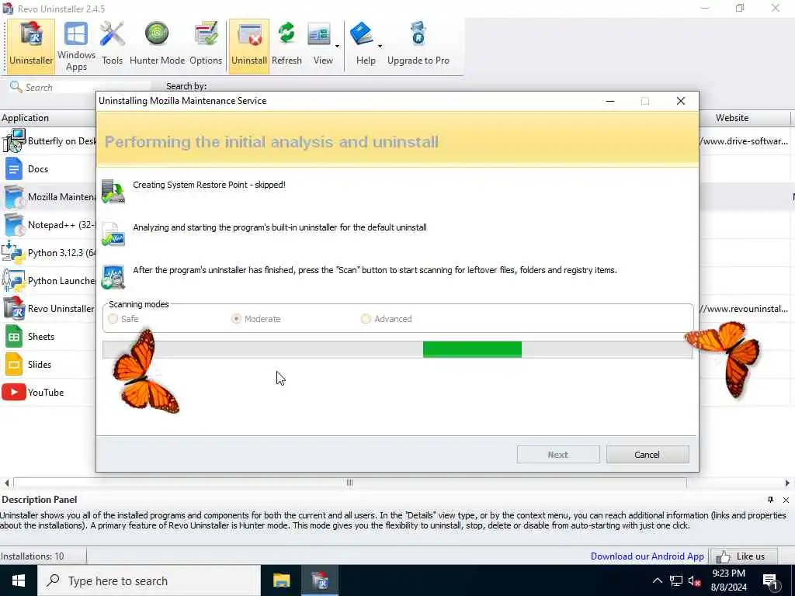Open the network tray icon
Viewport: 795px width, 596px height.
[x=676, y=580]
